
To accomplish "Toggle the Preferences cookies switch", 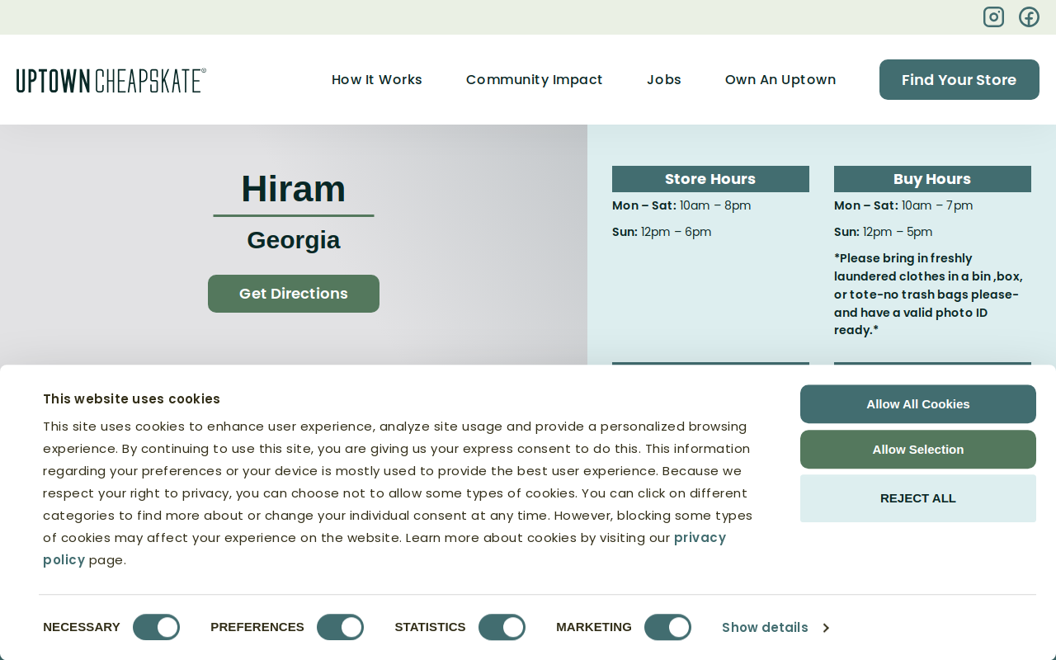I will (340, 628).
